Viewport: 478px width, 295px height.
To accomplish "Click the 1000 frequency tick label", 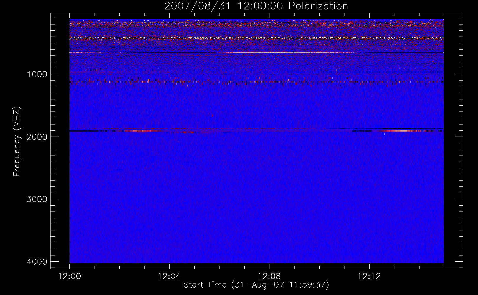I will point(37,74).
